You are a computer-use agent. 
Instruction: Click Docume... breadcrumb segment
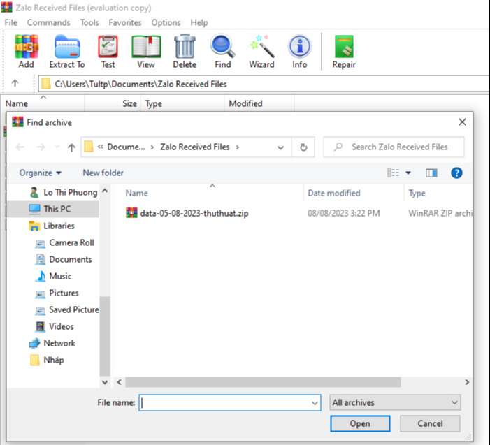[126, 147]
